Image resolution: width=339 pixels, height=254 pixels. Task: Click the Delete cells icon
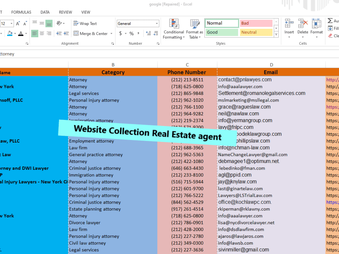303,24
